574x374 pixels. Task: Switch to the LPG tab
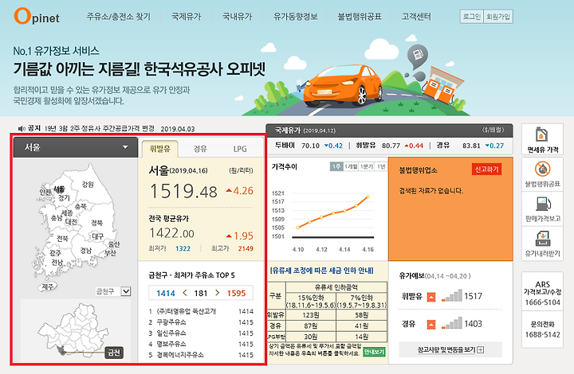(x=240, y=149)
